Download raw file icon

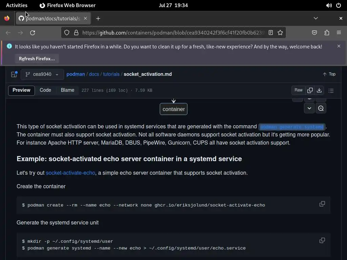pos(319,90)
